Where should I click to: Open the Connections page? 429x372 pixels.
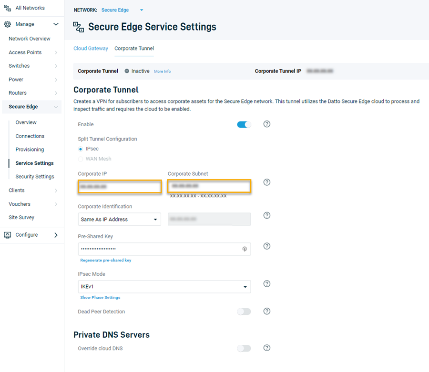[30, 136]
